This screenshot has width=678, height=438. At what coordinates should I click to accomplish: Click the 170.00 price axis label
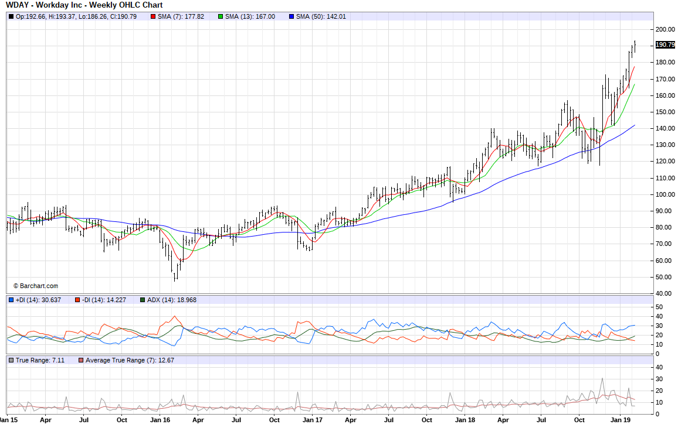(x=665, y=80)
